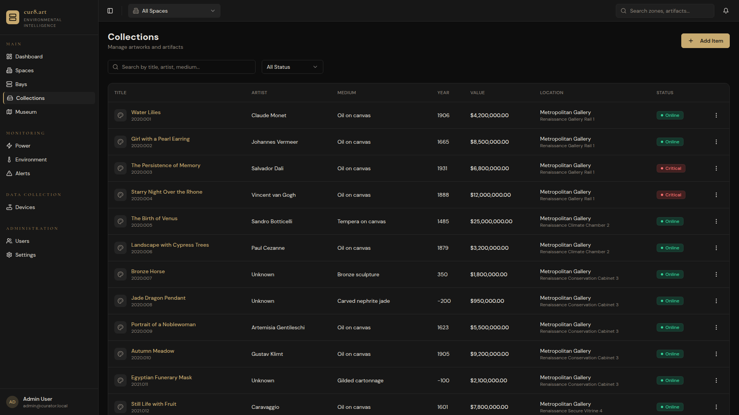Open the Girl with a Pearl Earring entry
The width and height of the screenshot is (739, 415).
(x=160, y=139)
